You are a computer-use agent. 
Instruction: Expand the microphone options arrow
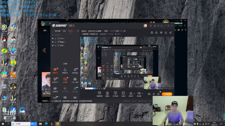coord(134,94)
